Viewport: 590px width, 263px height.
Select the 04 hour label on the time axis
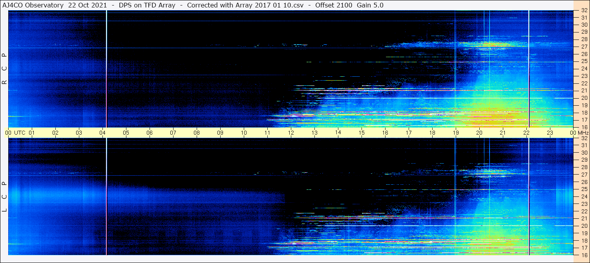(x=102, y=133)
